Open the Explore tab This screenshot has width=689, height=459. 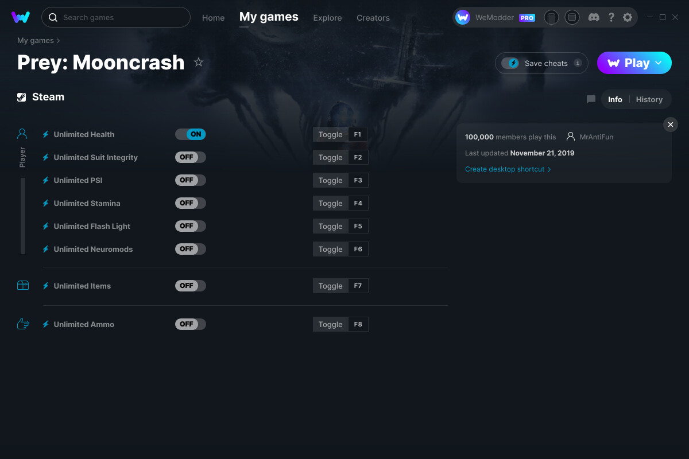point(327,18)
